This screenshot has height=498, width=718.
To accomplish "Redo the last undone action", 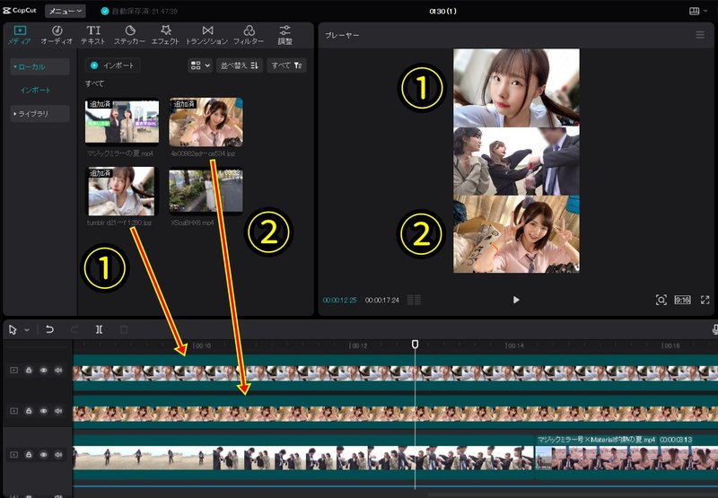I will tap(74, 329).
